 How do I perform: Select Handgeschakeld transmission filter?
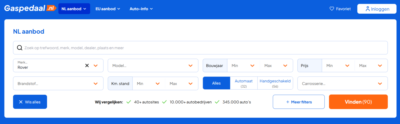coord(275,83)
